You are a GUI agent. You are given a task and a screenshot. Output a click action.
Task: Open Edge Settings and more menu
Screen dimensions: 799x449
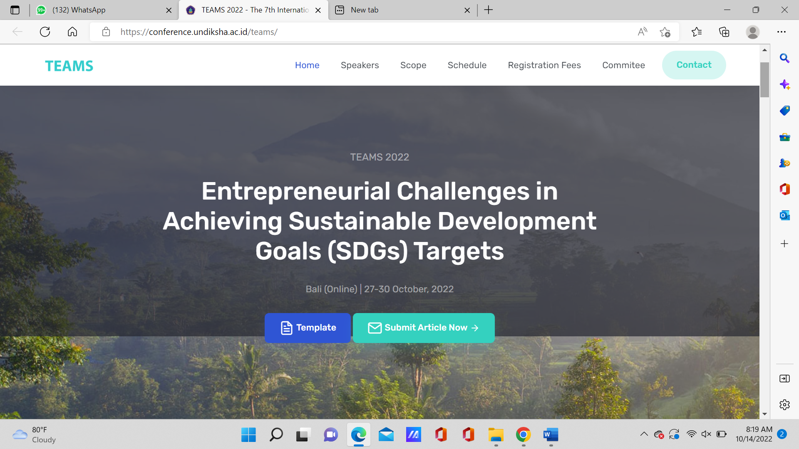pos(781,32)
